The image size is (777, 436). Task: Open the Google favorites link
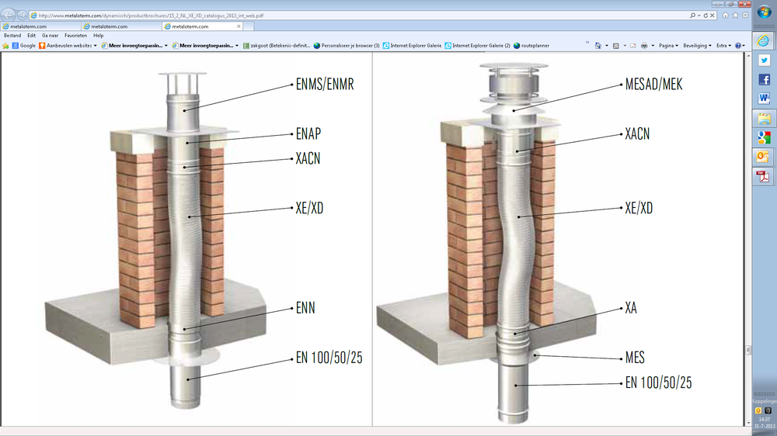pos(24,46)
